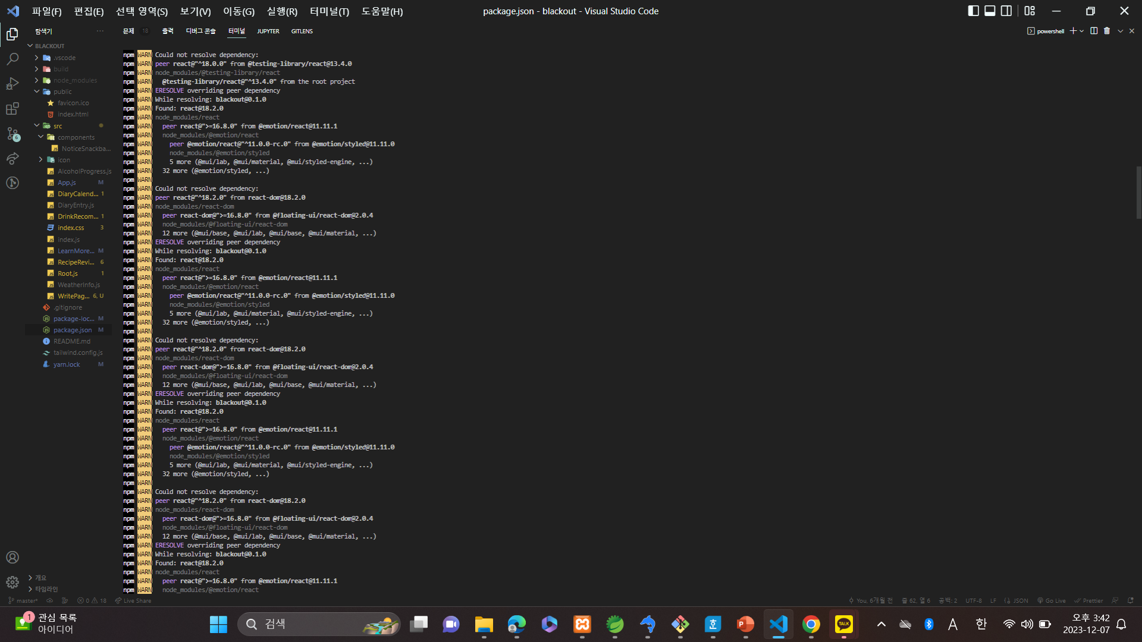Click the terminal vertical scrollbar thumb
Image resolution: width=1142 pixels, height=642 pixels.
coord(1138,193)
